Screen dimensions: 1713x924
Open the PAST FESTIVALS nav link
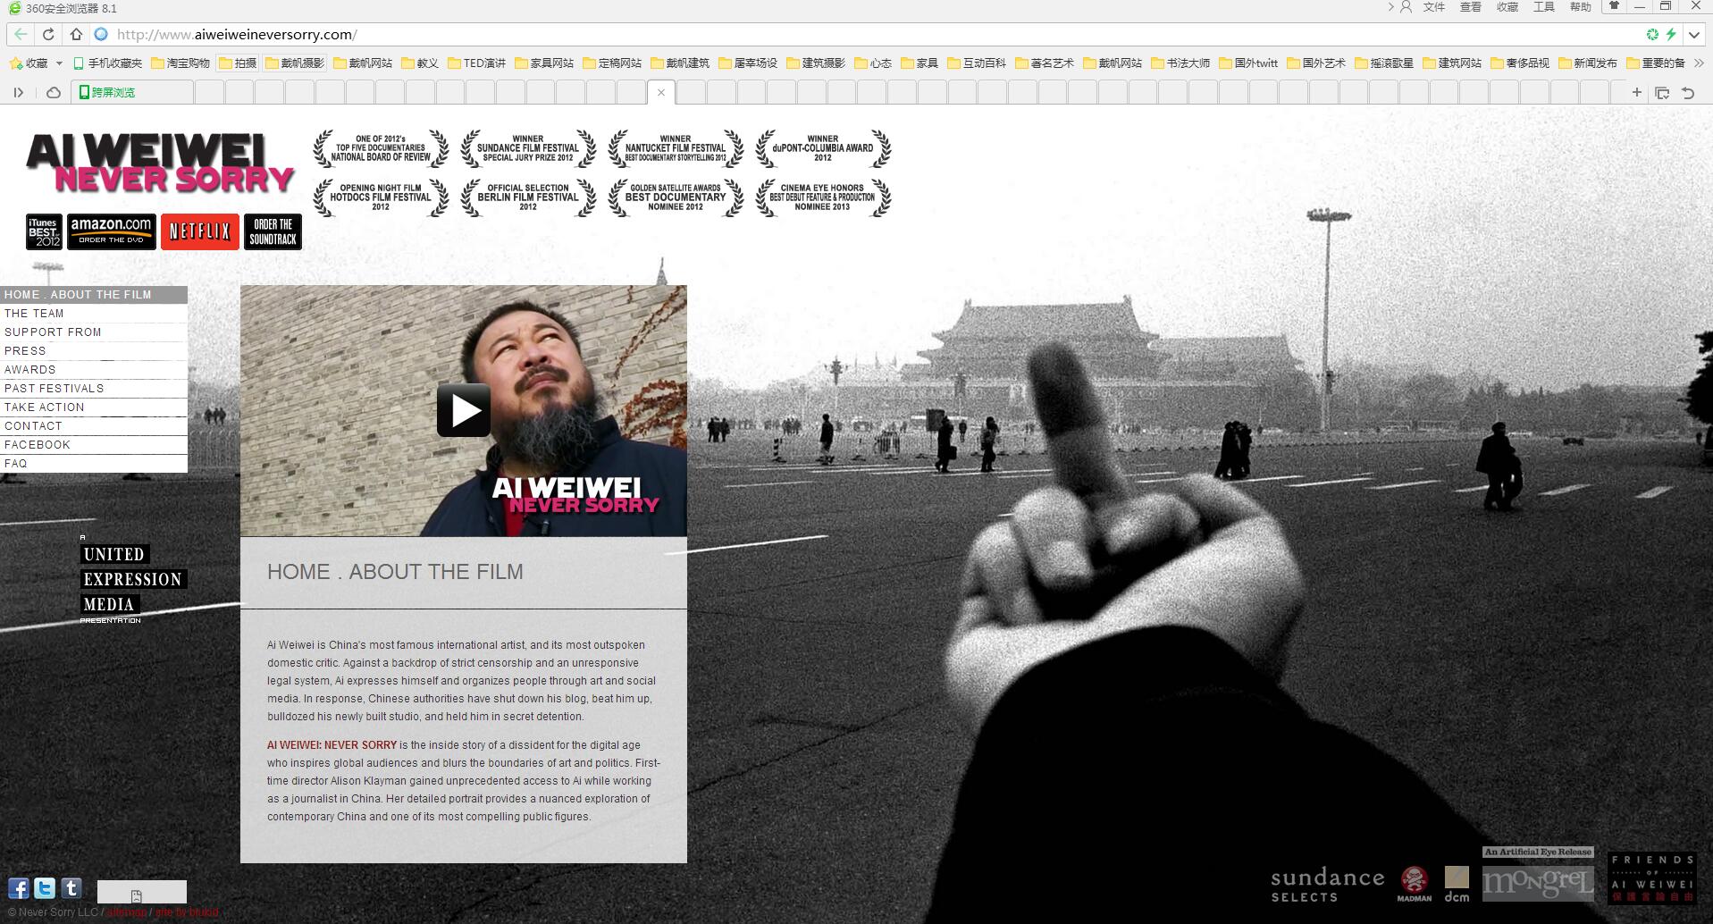coord(54,389)
